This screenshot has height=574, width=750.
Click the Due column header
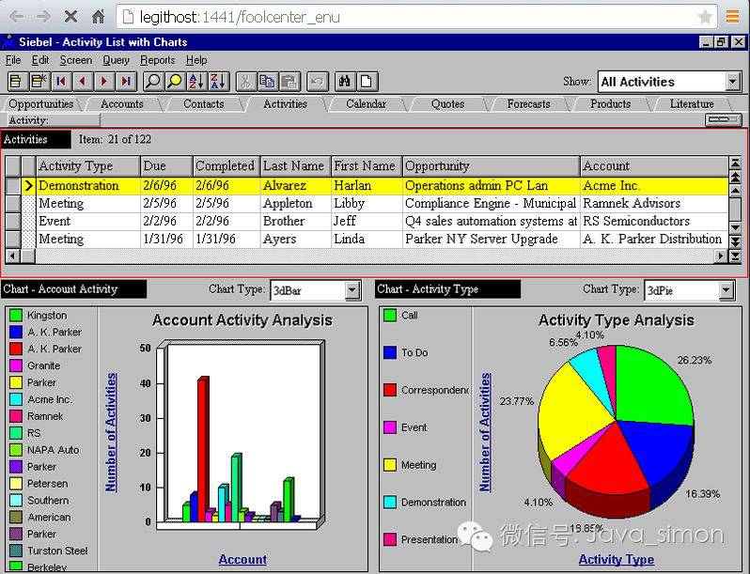click(166, 166)
